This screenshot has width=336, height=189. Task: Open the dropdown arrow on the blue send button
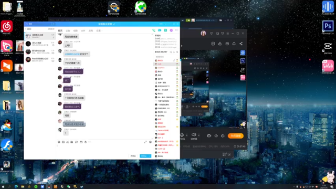point(149,156)
